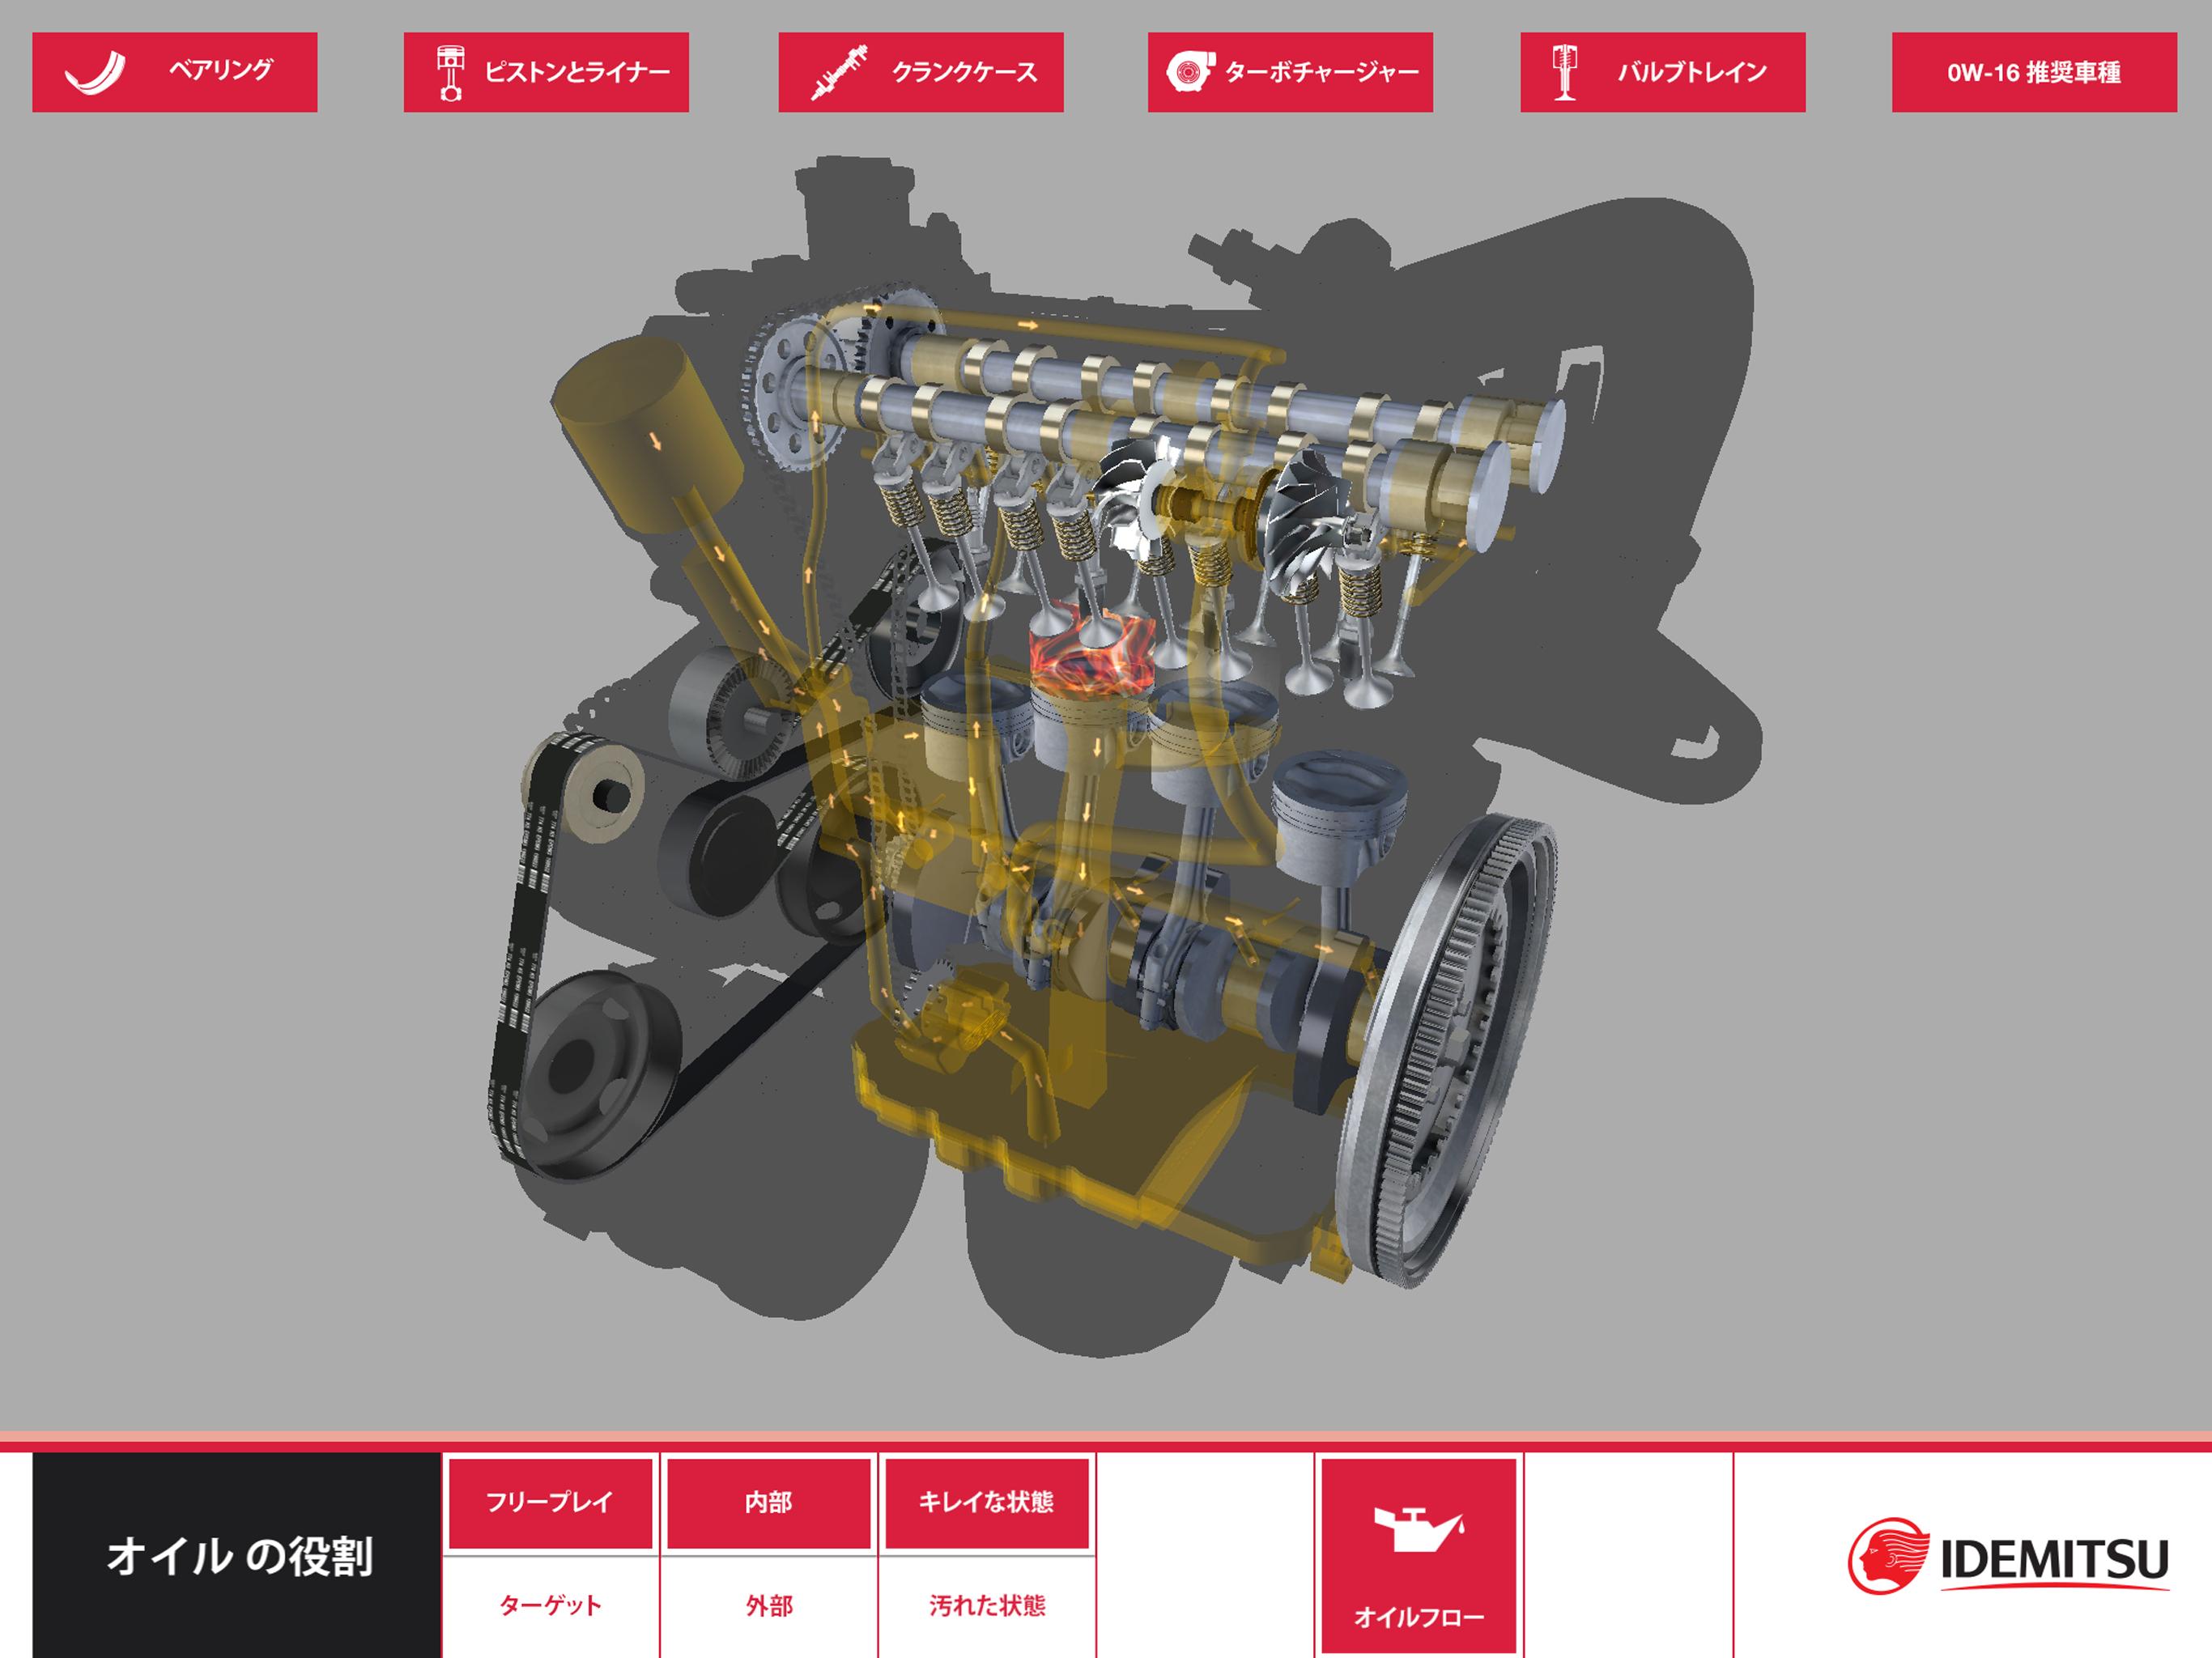The image size is (2212, 1658).
Task: Click the flaming combustion chamber
Action: click(x=1092, y=655)
